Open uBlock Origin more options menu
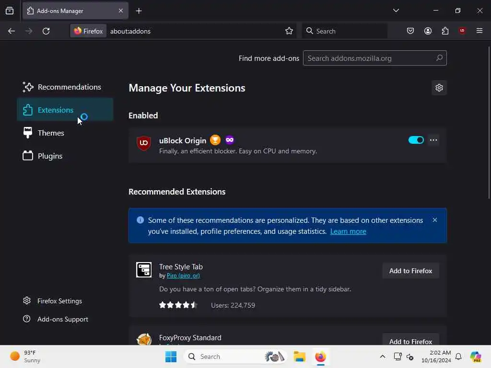This screenshot has width=491, height=368. 433,140
